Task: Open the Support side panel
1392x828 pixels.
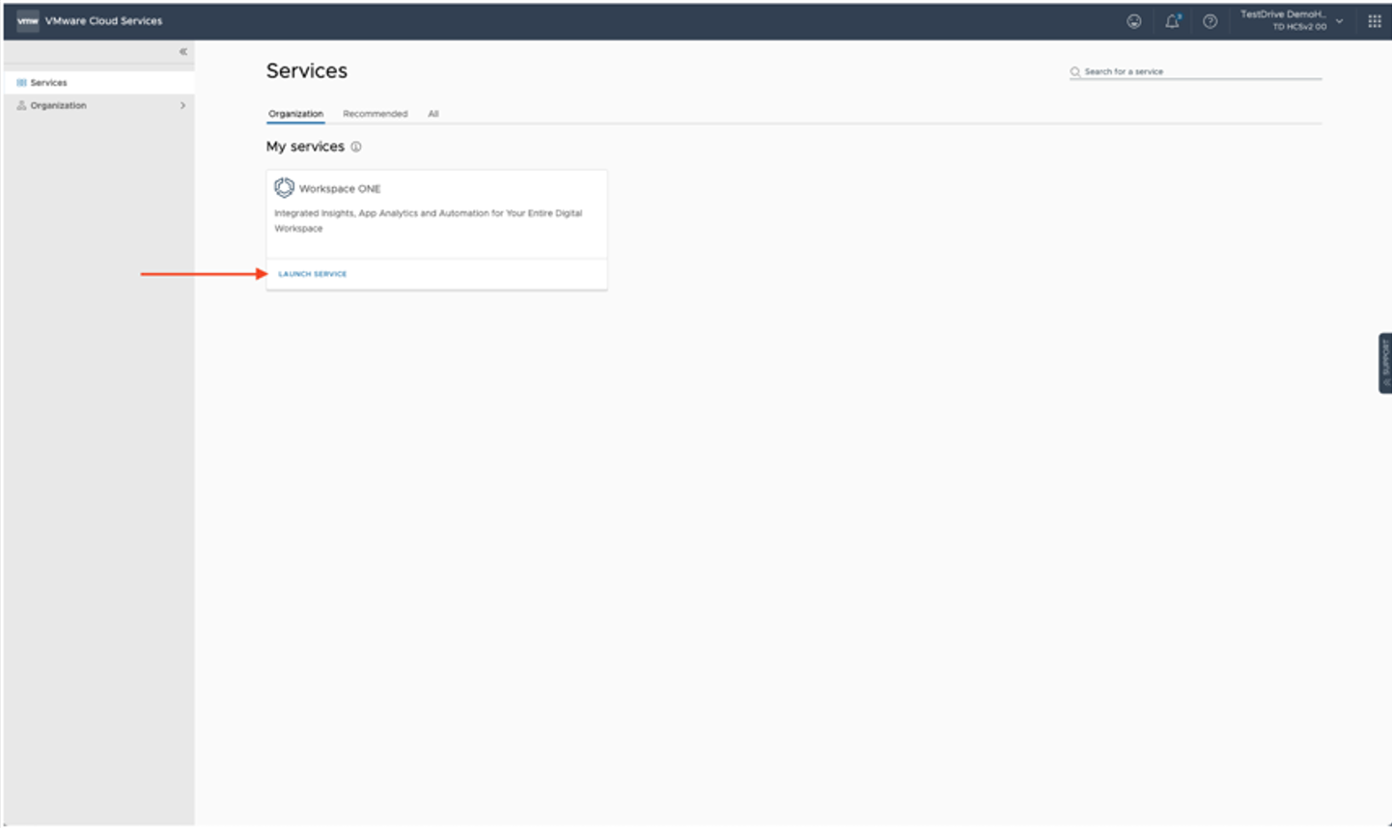Action: coord(1385,362)
